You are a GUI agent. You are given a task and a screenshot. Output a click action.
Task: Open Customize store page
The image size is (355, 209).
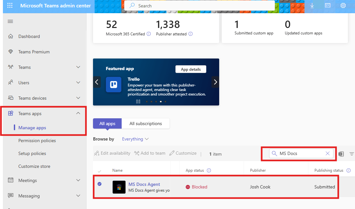pos(34,166)
